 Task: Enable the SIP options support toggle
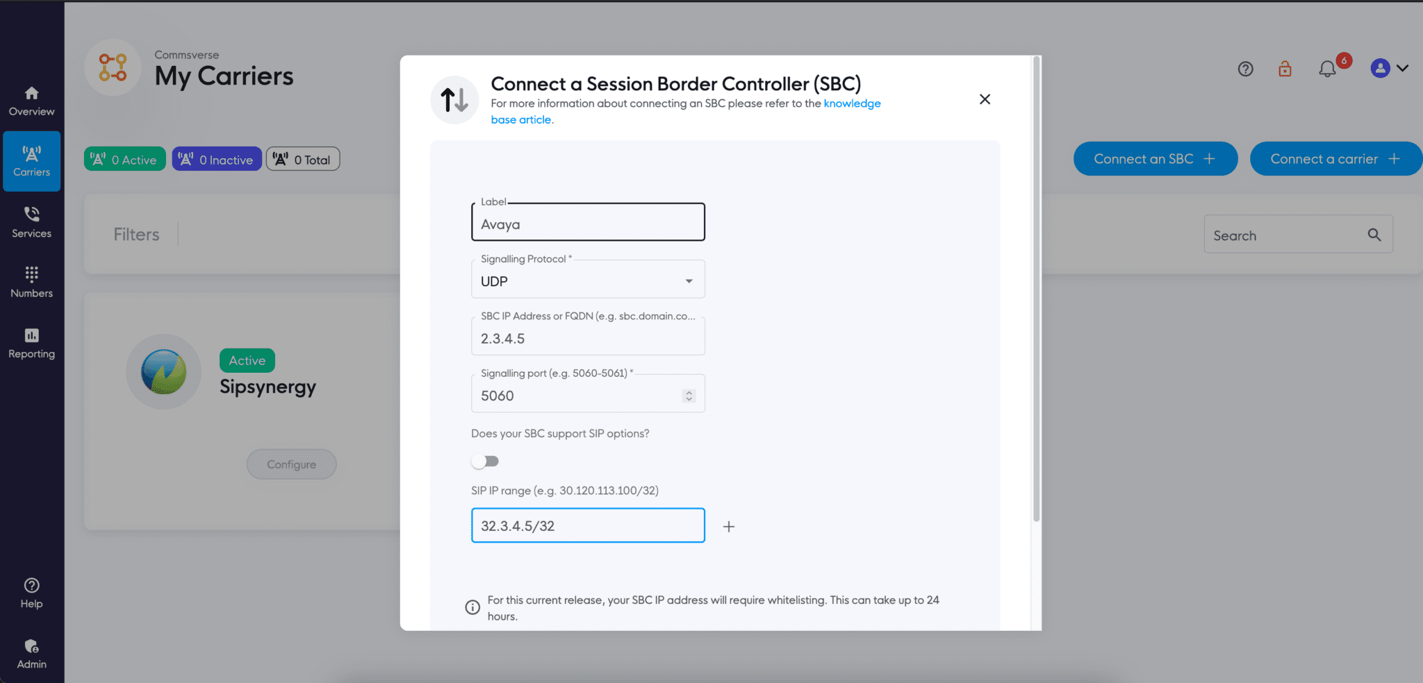pyautogui.click(x=485, y=462)
